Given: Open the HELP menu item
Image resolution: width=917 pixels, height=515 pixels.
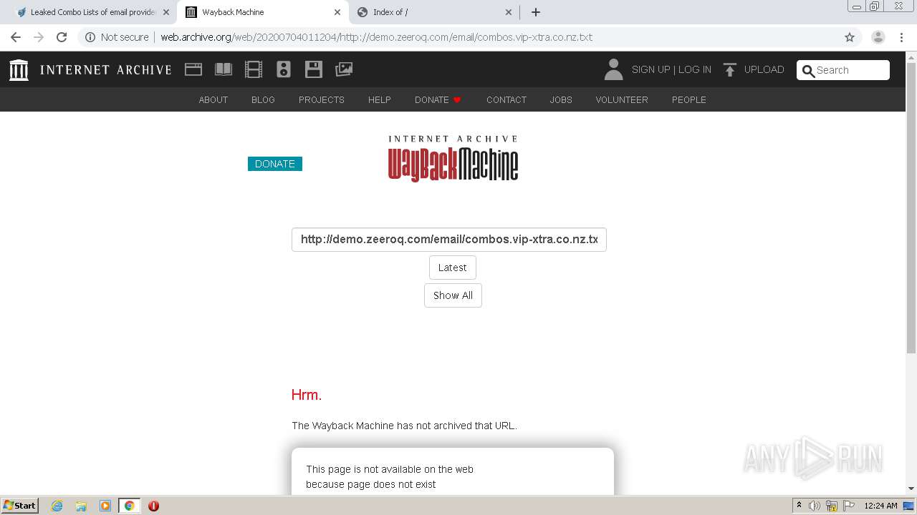Looking at the screenshot, I should [x=380, y=99].
